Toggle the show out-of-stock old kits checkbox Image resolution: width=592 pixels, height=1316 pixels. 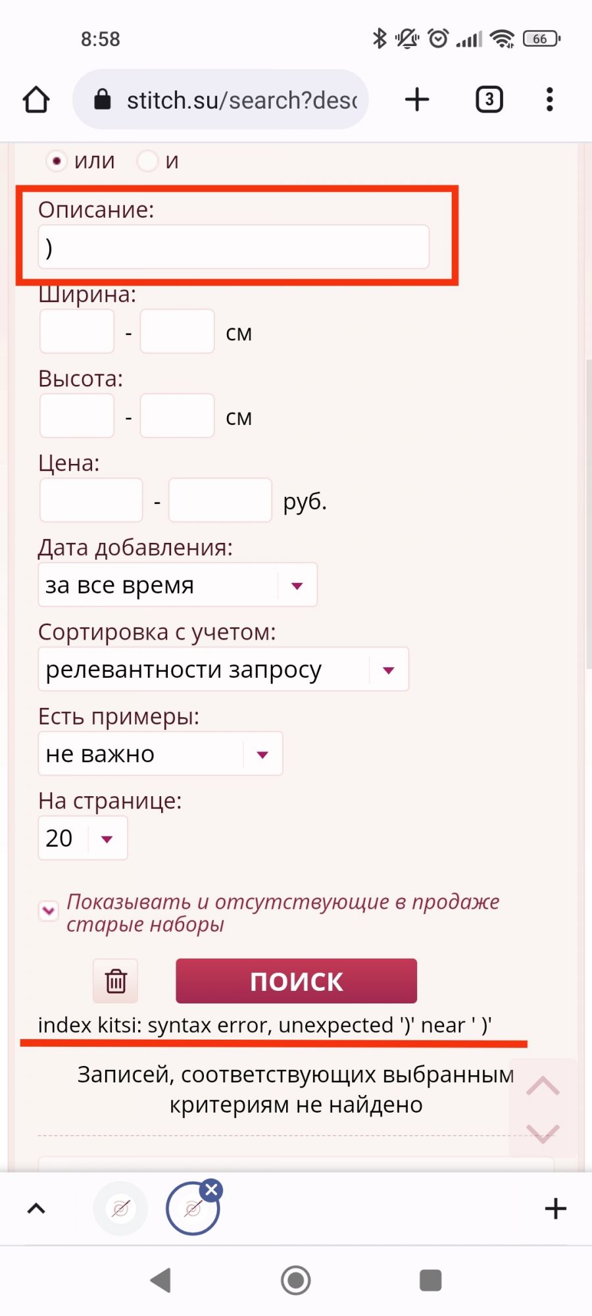49,911
